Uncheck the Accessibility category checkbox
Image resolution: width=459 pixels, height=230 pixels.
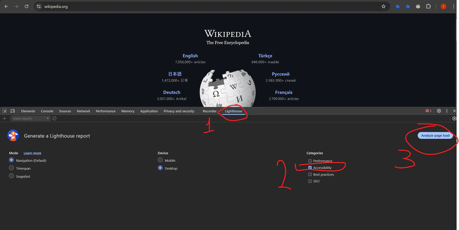310,168
